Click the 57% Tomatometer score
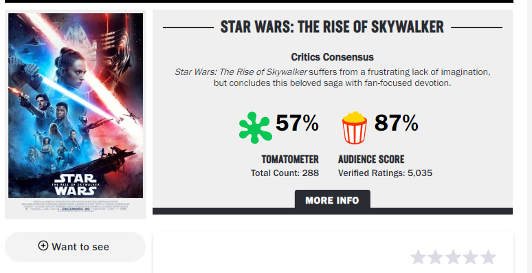 (x=297, y=123)
